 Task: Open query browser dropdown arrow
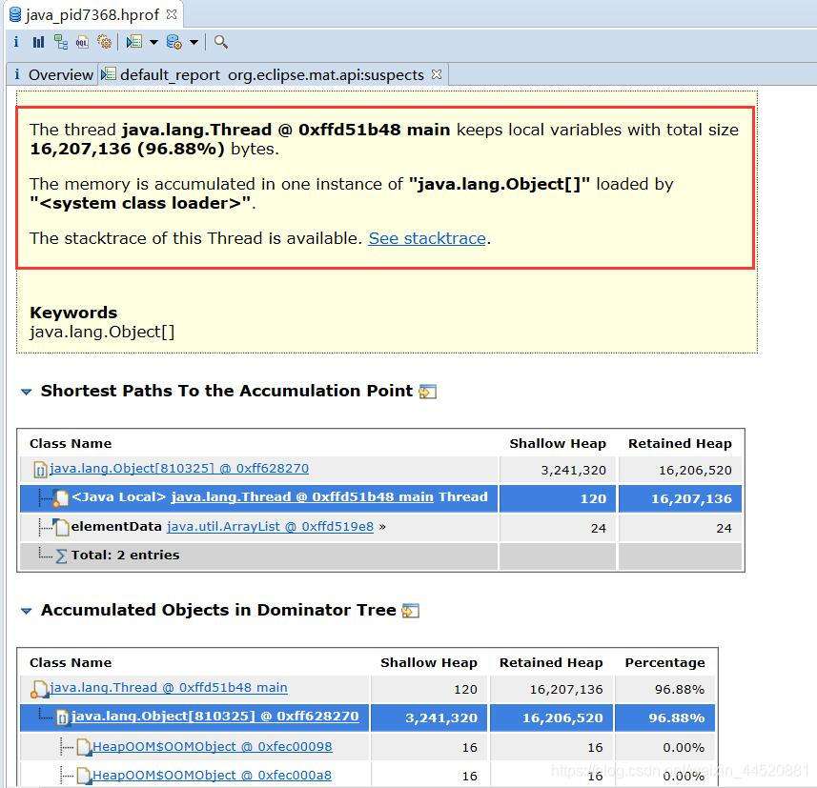click(x=194, y=42)
